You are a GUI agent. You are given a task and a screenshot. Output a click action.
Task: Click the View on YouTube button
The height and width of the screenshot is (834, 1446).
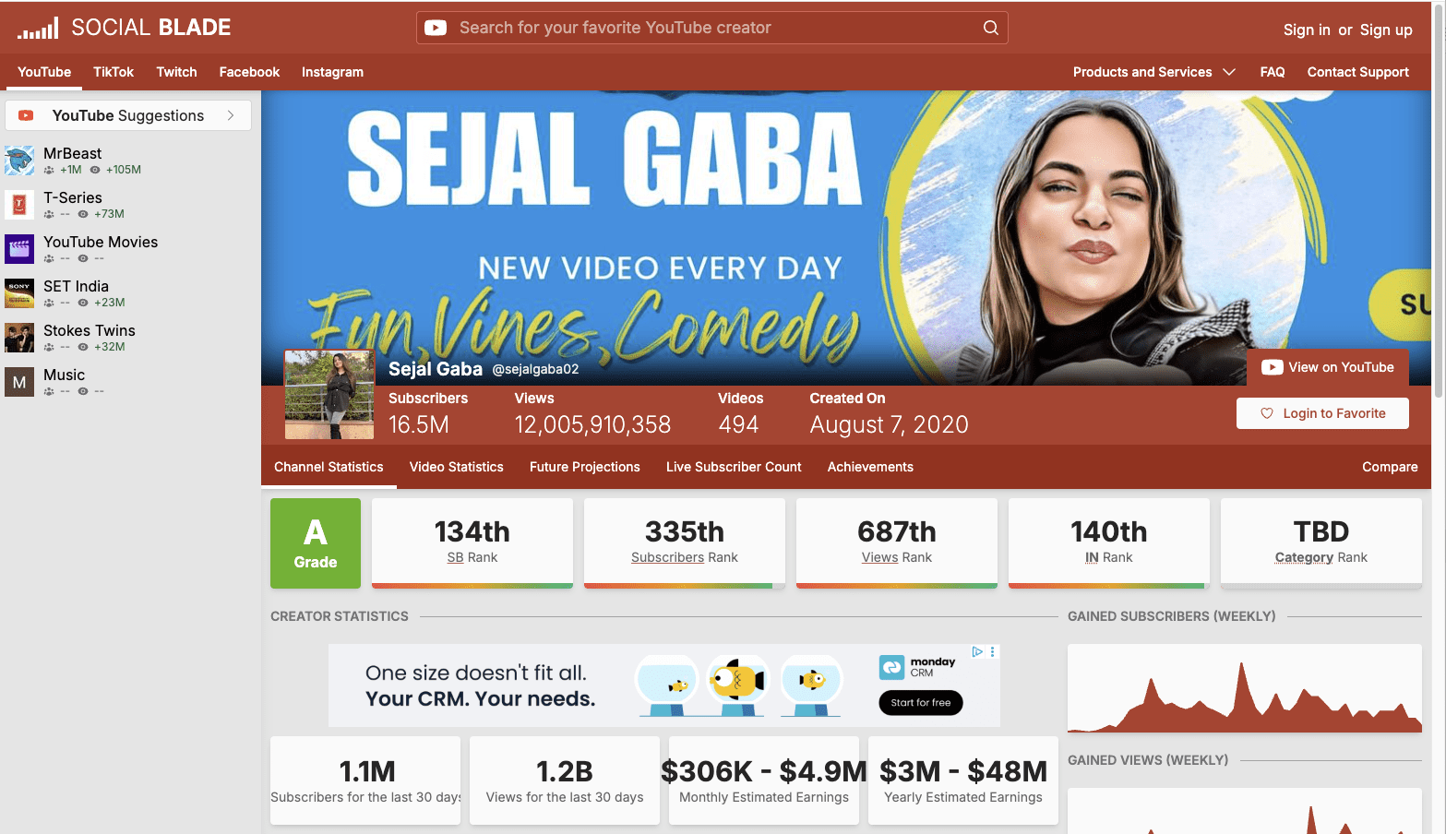point(1328,367)
